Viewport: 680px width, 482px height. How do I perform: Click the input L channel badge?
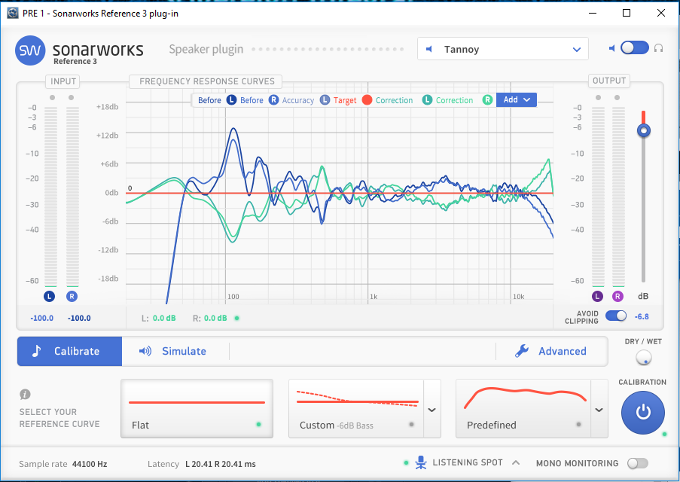[49, 296]
